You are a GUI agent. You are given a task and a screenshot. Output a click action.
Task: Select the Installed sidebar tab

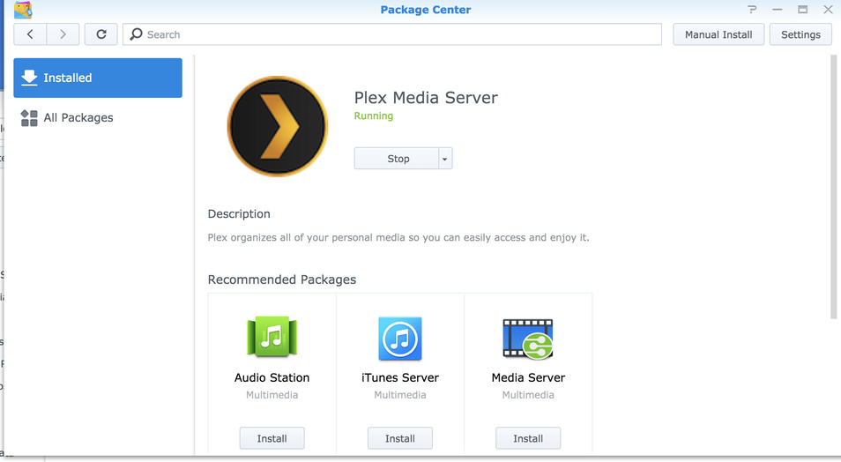tap(98, 78)
